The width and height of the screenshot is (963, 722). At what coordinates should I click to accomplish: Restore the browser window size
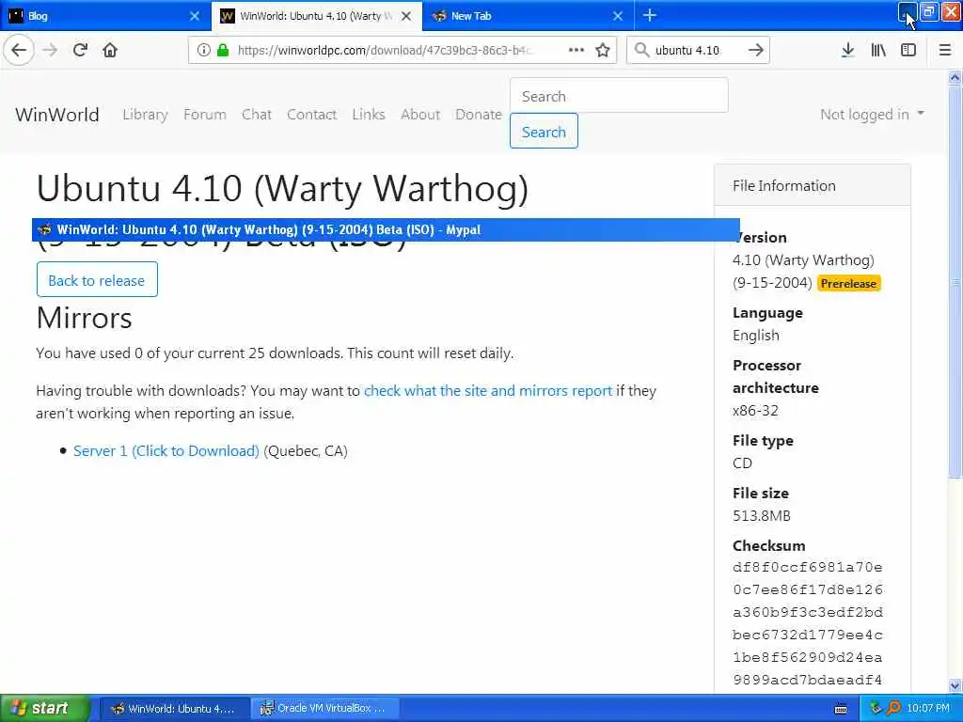pyautogui.click(x=929, y=11)
